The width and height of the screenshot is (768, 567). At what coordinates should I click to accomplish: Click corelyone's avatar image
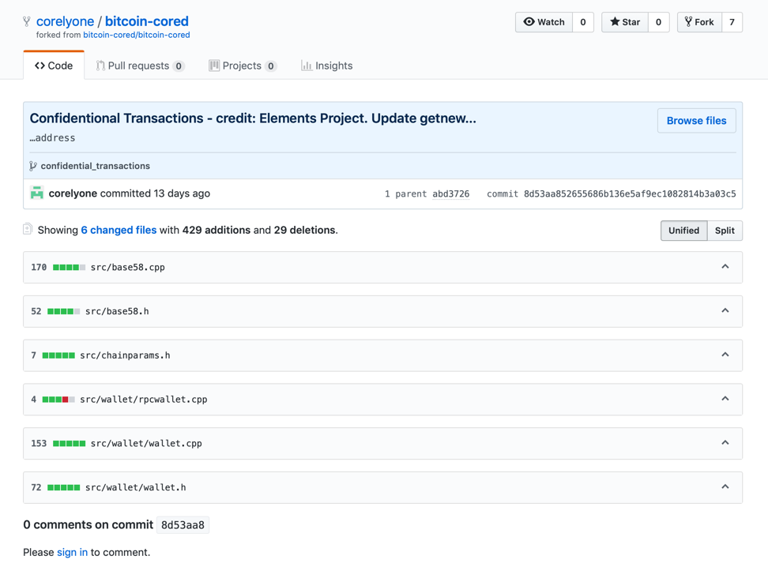coord(36,193)
